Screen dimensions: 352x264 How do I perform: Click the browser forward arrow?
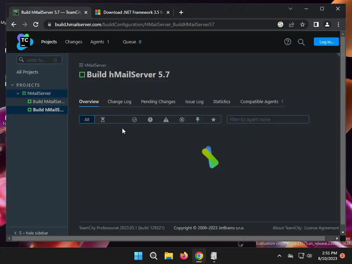(25, 24)
